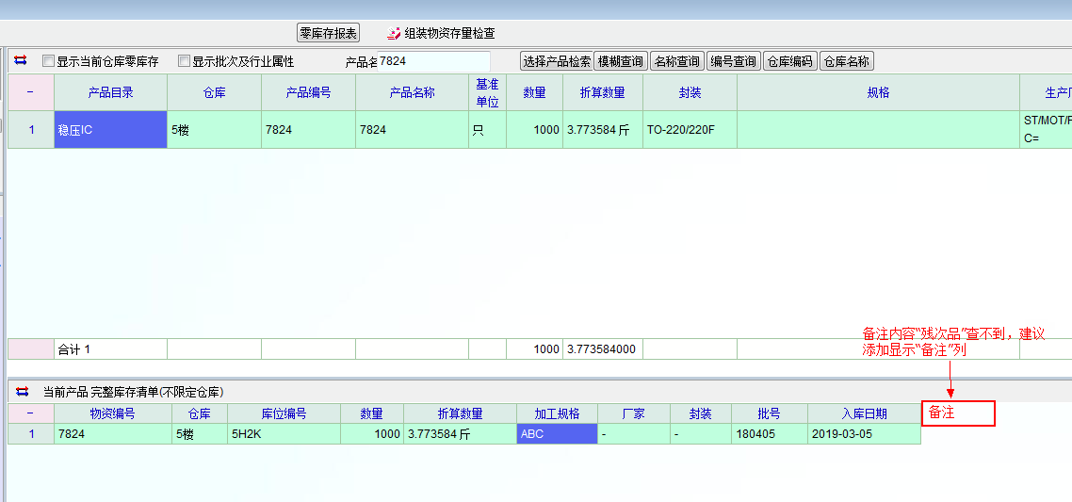Screen dimensions: 1072x502
Task: Select the 稳压IC cell in the first row
Action: (x=110, y=130)
